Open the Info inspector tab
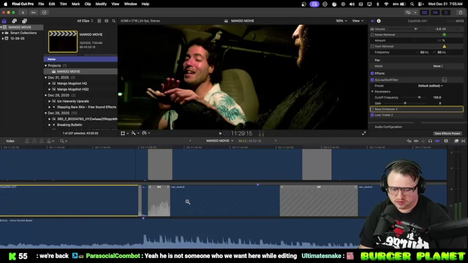Screen dimensions: 468x263 (x=379, y=21)
